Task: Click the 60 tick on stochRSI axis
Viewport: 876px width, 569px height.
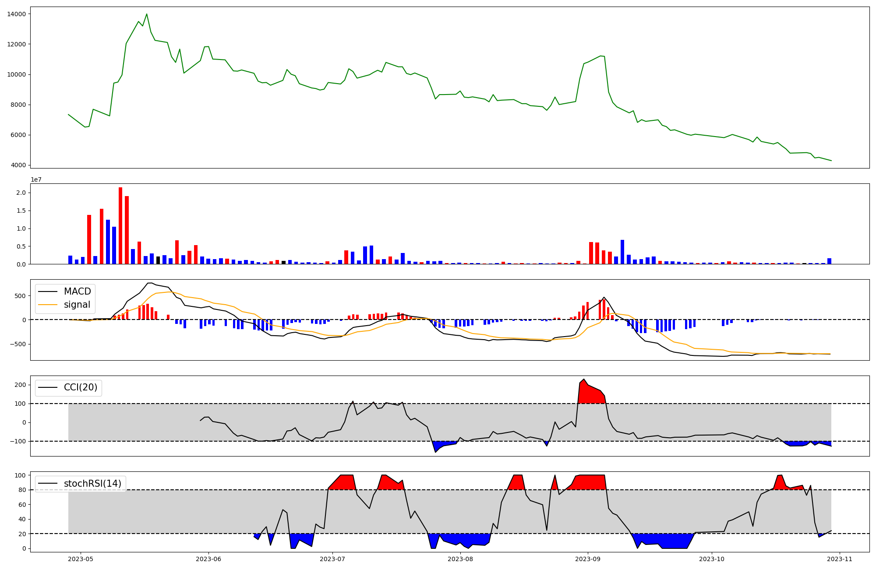Action: point(22,505)
